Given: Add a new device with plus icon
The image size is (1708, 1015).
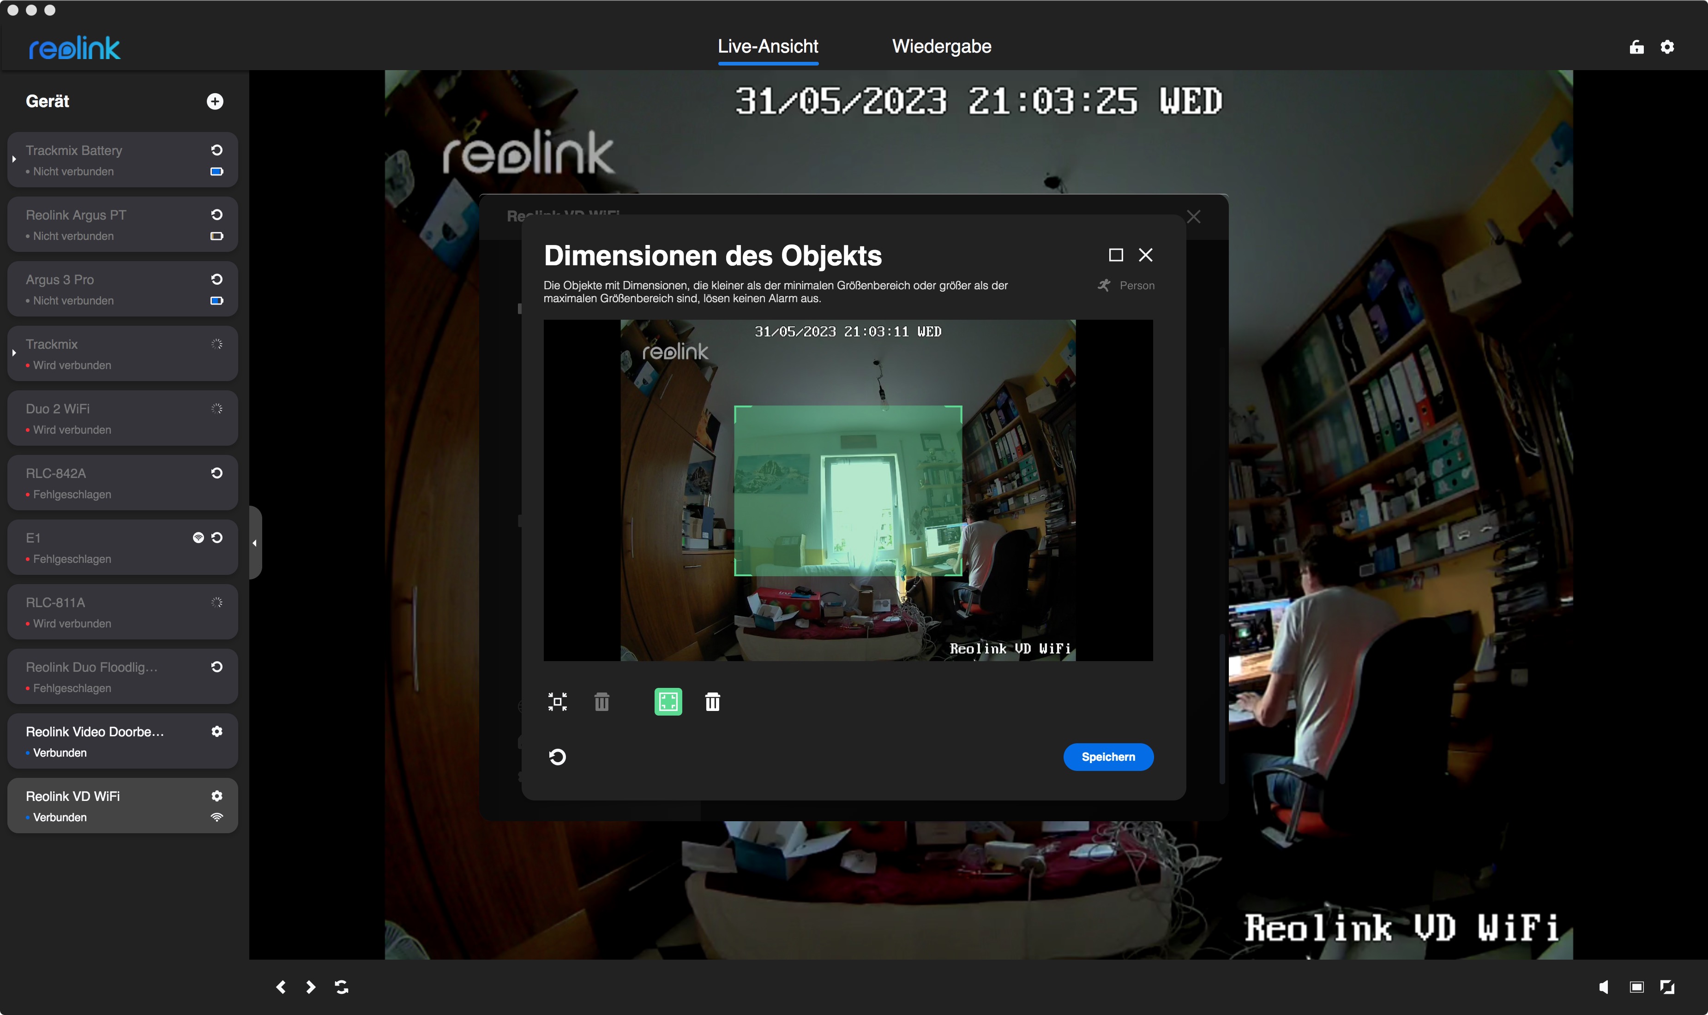Looking at the screenshot, I should coord(215,101).
